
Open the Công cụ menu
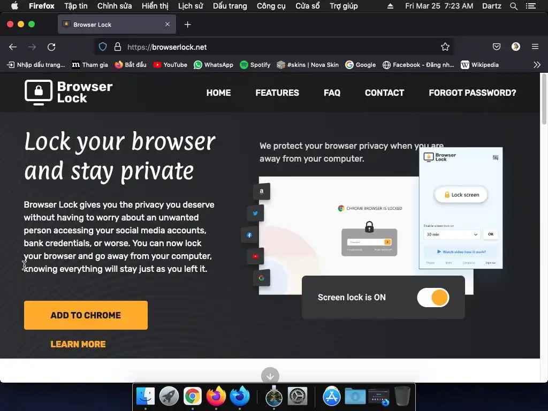(271, 6)
